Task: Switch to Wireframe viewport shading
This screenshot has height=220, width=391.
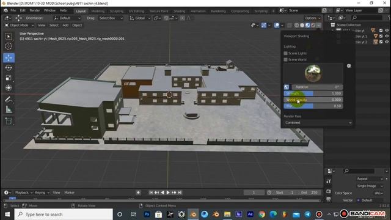Action: tap(296, 25)
